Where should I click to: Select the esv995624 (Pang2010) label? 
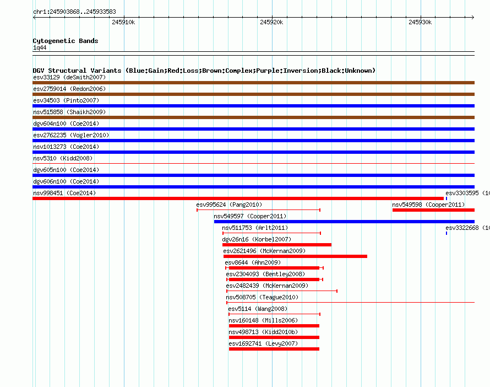click(229, 205)
